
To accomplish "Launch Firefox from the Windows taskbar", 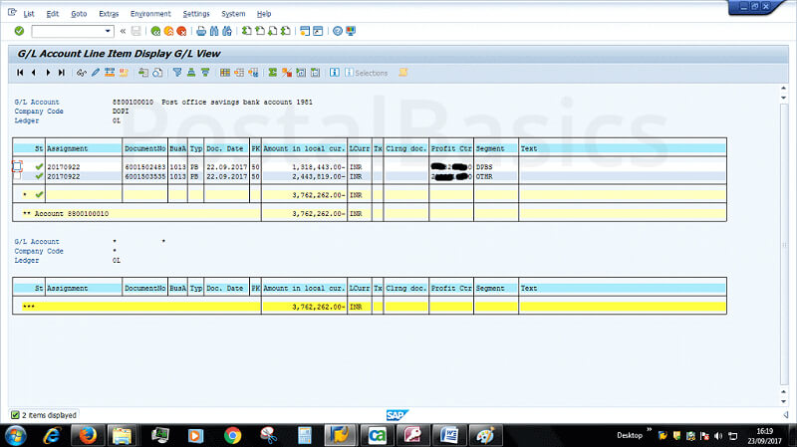I will point(87,435).
